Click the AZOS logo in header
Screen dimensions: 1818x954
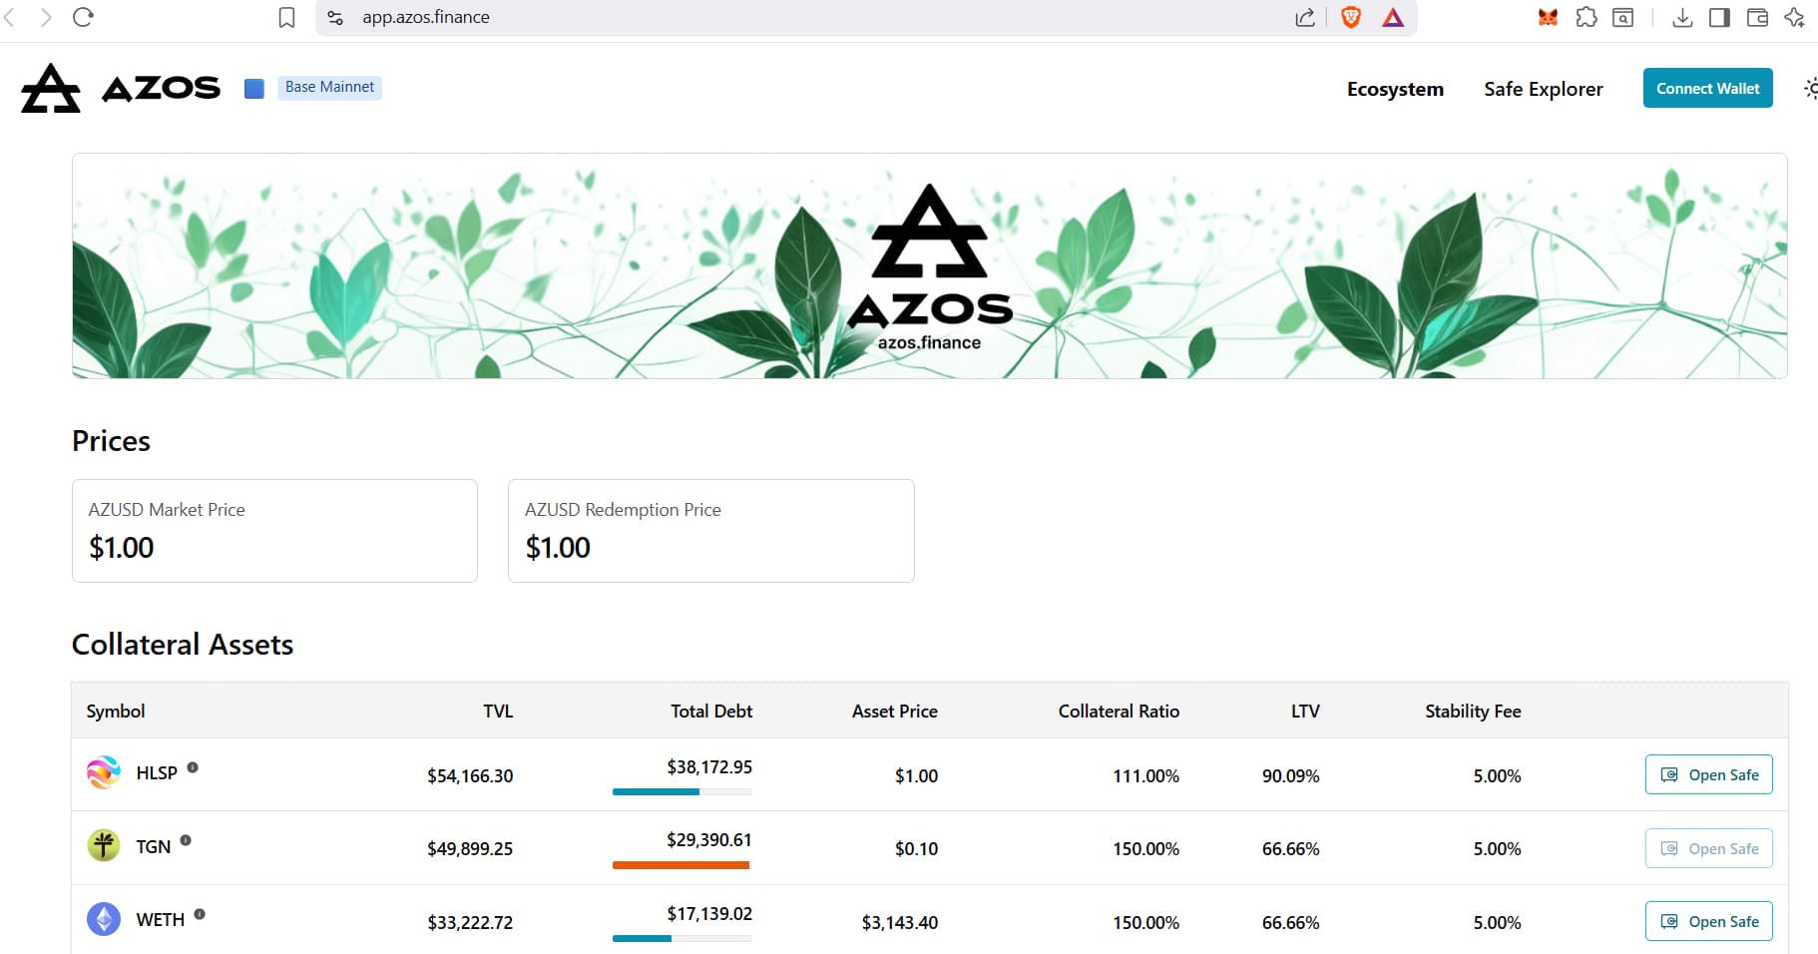click(121, 88)
